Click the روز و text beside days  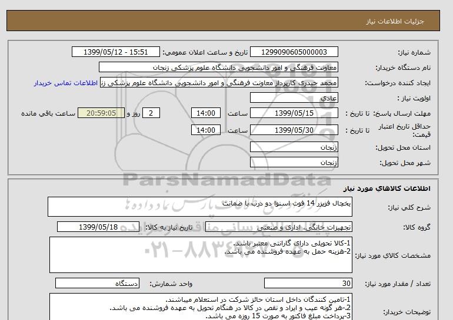(x=134, y=113)
